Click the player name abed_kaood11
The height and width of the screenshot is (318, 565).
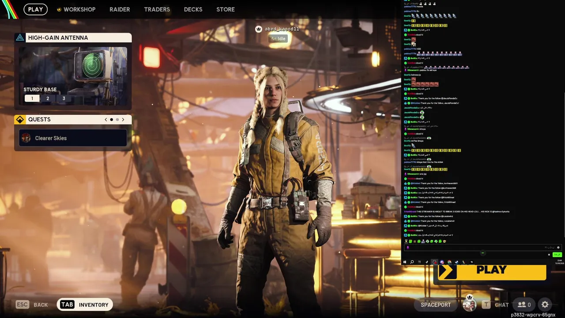[x=282, y=29]
